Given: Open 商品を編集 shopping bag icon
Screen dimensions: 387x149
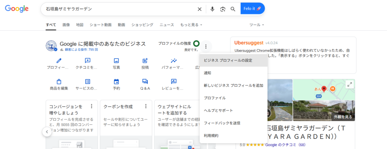Looking at the screenshot, I should [x=59, y=82].
